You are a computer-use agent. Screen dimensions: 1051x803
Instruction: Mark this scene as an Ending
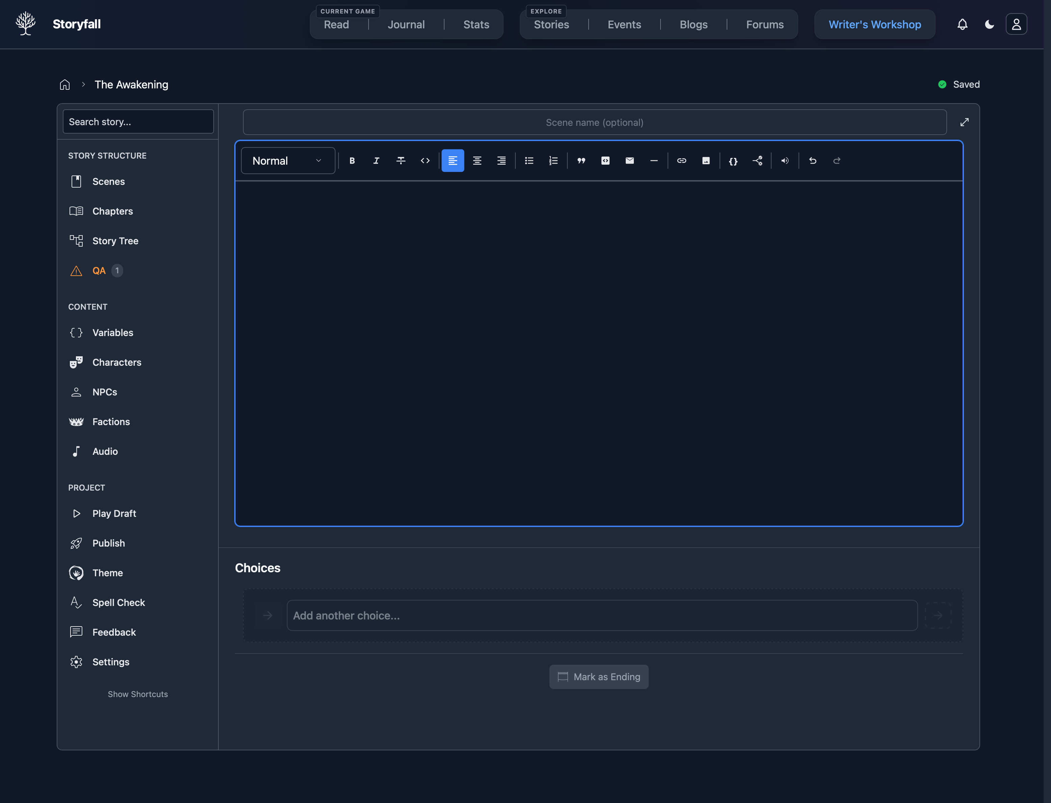[599, 677]
